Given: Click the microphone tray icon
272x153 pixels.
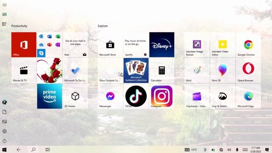Looking at the screenshot, I should pos(237,150).
